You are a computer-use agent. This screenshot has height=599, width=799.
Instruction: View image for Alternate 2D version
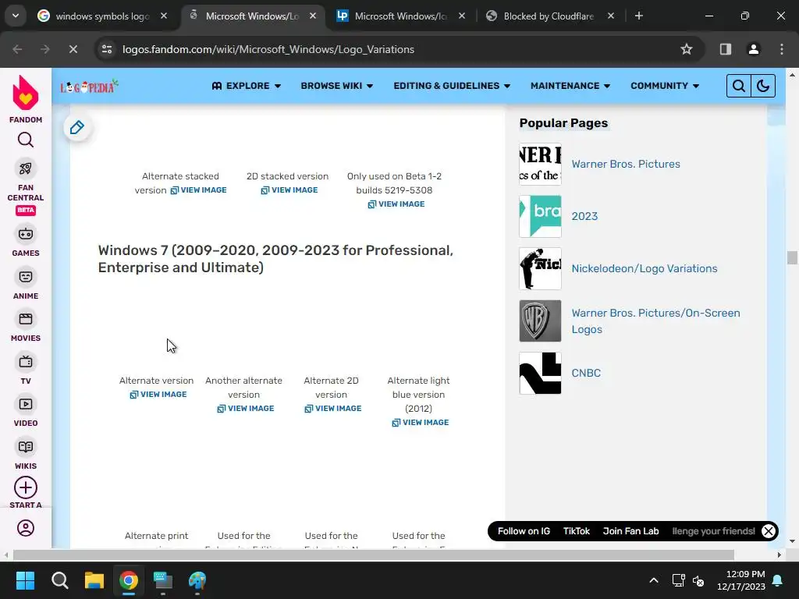[333, 409]
